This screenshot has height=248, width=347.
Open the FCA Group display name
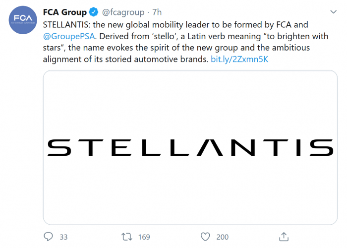click(64, 12)
